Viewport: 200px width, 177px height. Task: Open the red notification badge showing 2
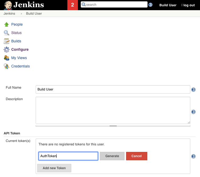tap(72, 5)
